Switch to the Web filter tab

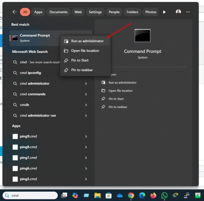78,12
